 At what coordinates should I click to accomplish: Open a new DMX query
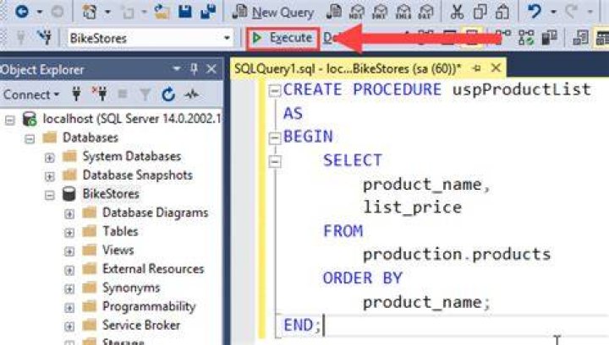pyautogui.click(x=379, y=12)
